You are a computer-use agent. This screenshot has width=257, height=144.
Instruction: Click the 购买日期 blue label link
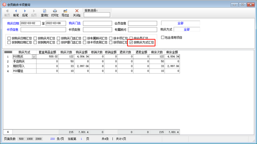pyautogui.click(x=13, y=23)
